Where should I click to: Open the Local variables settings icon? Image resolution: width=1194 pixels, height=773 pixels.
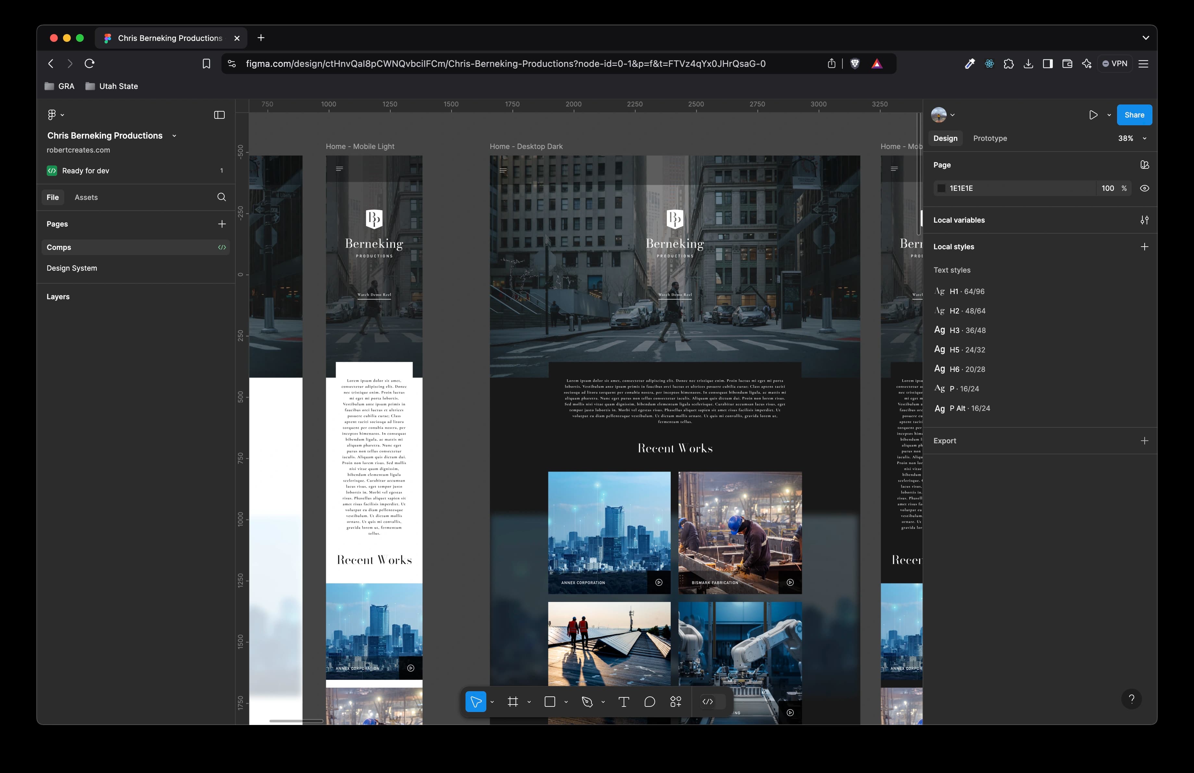click(x=1144, y=220)
